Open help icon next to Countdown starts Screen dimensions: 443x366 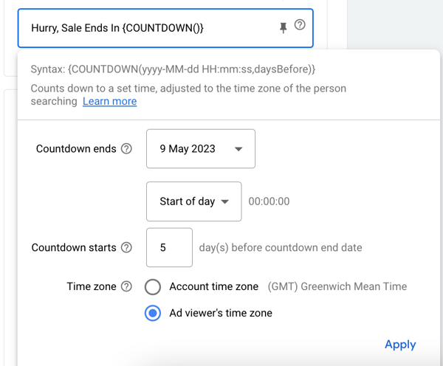click(126, 247)
